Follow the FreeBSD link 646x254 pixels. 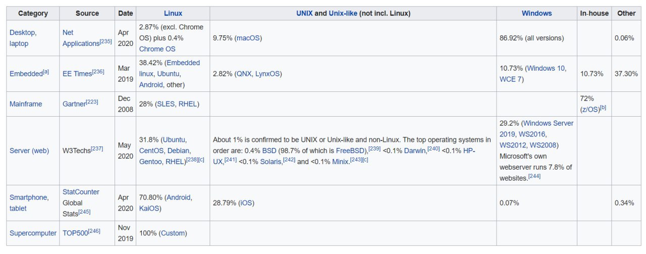pyautogui.click(x=351, y=150)
